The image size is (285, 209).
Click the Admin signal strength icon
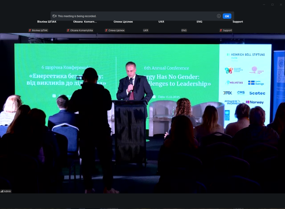[x=2, y=191]
